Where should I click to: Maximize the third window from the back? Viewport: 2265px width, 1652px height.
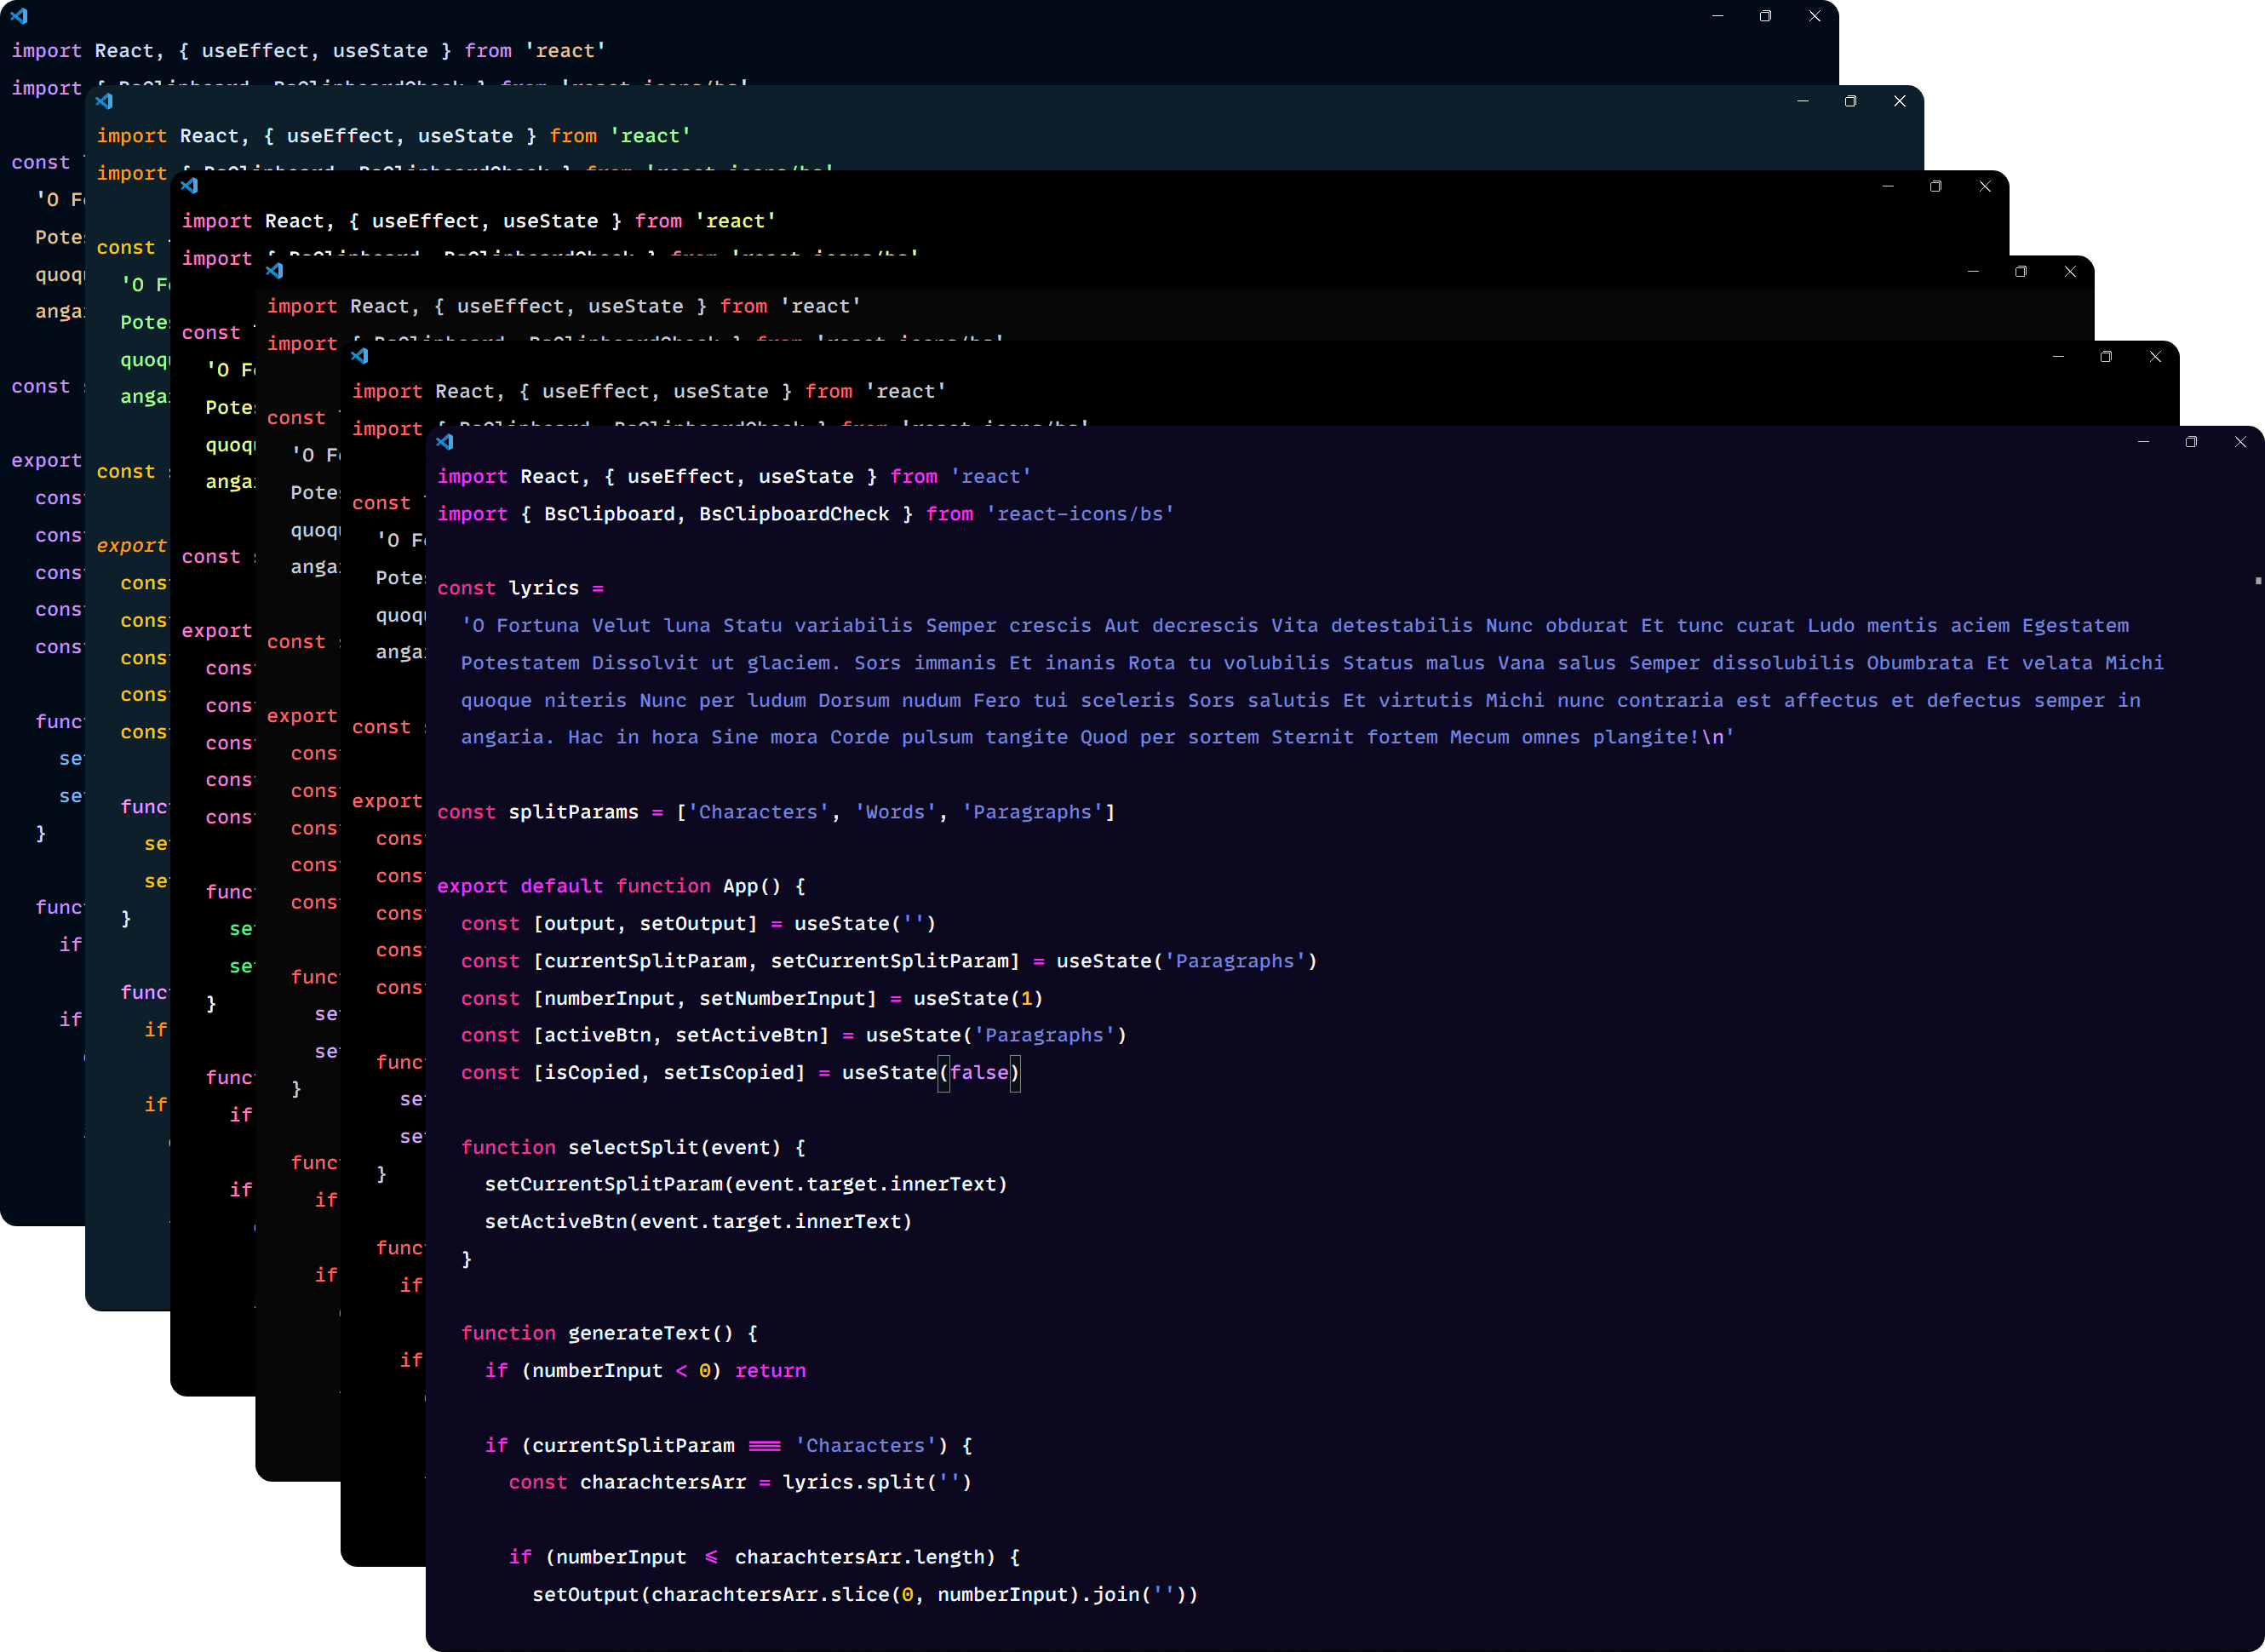coord(1936,186)
